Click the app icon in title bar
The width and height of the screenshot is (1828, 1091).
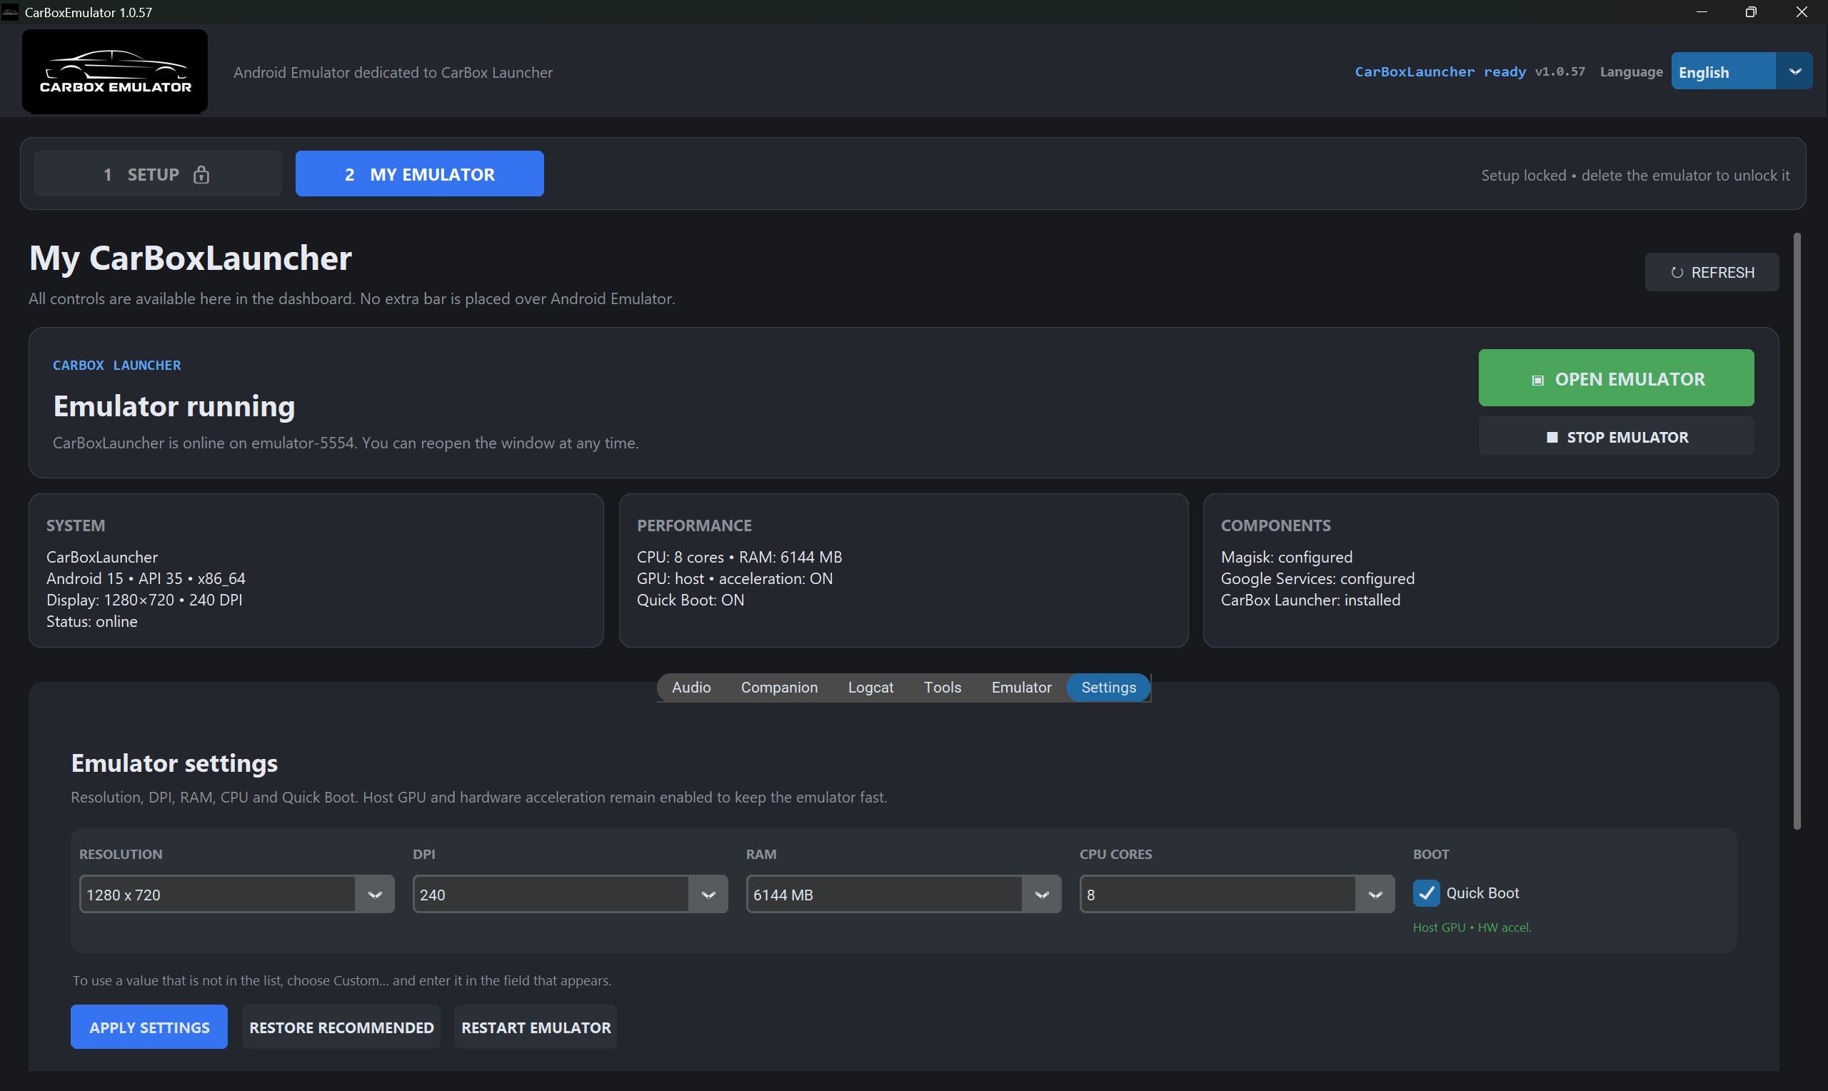point(9,11)
